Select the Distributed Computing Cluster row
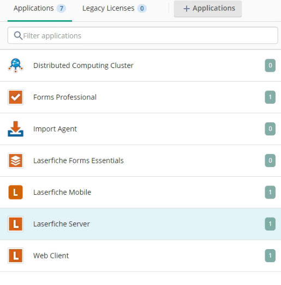 (x=140, y=65)
